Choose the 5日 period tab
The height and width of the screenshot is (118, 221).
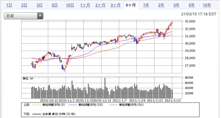coord(55,5)
